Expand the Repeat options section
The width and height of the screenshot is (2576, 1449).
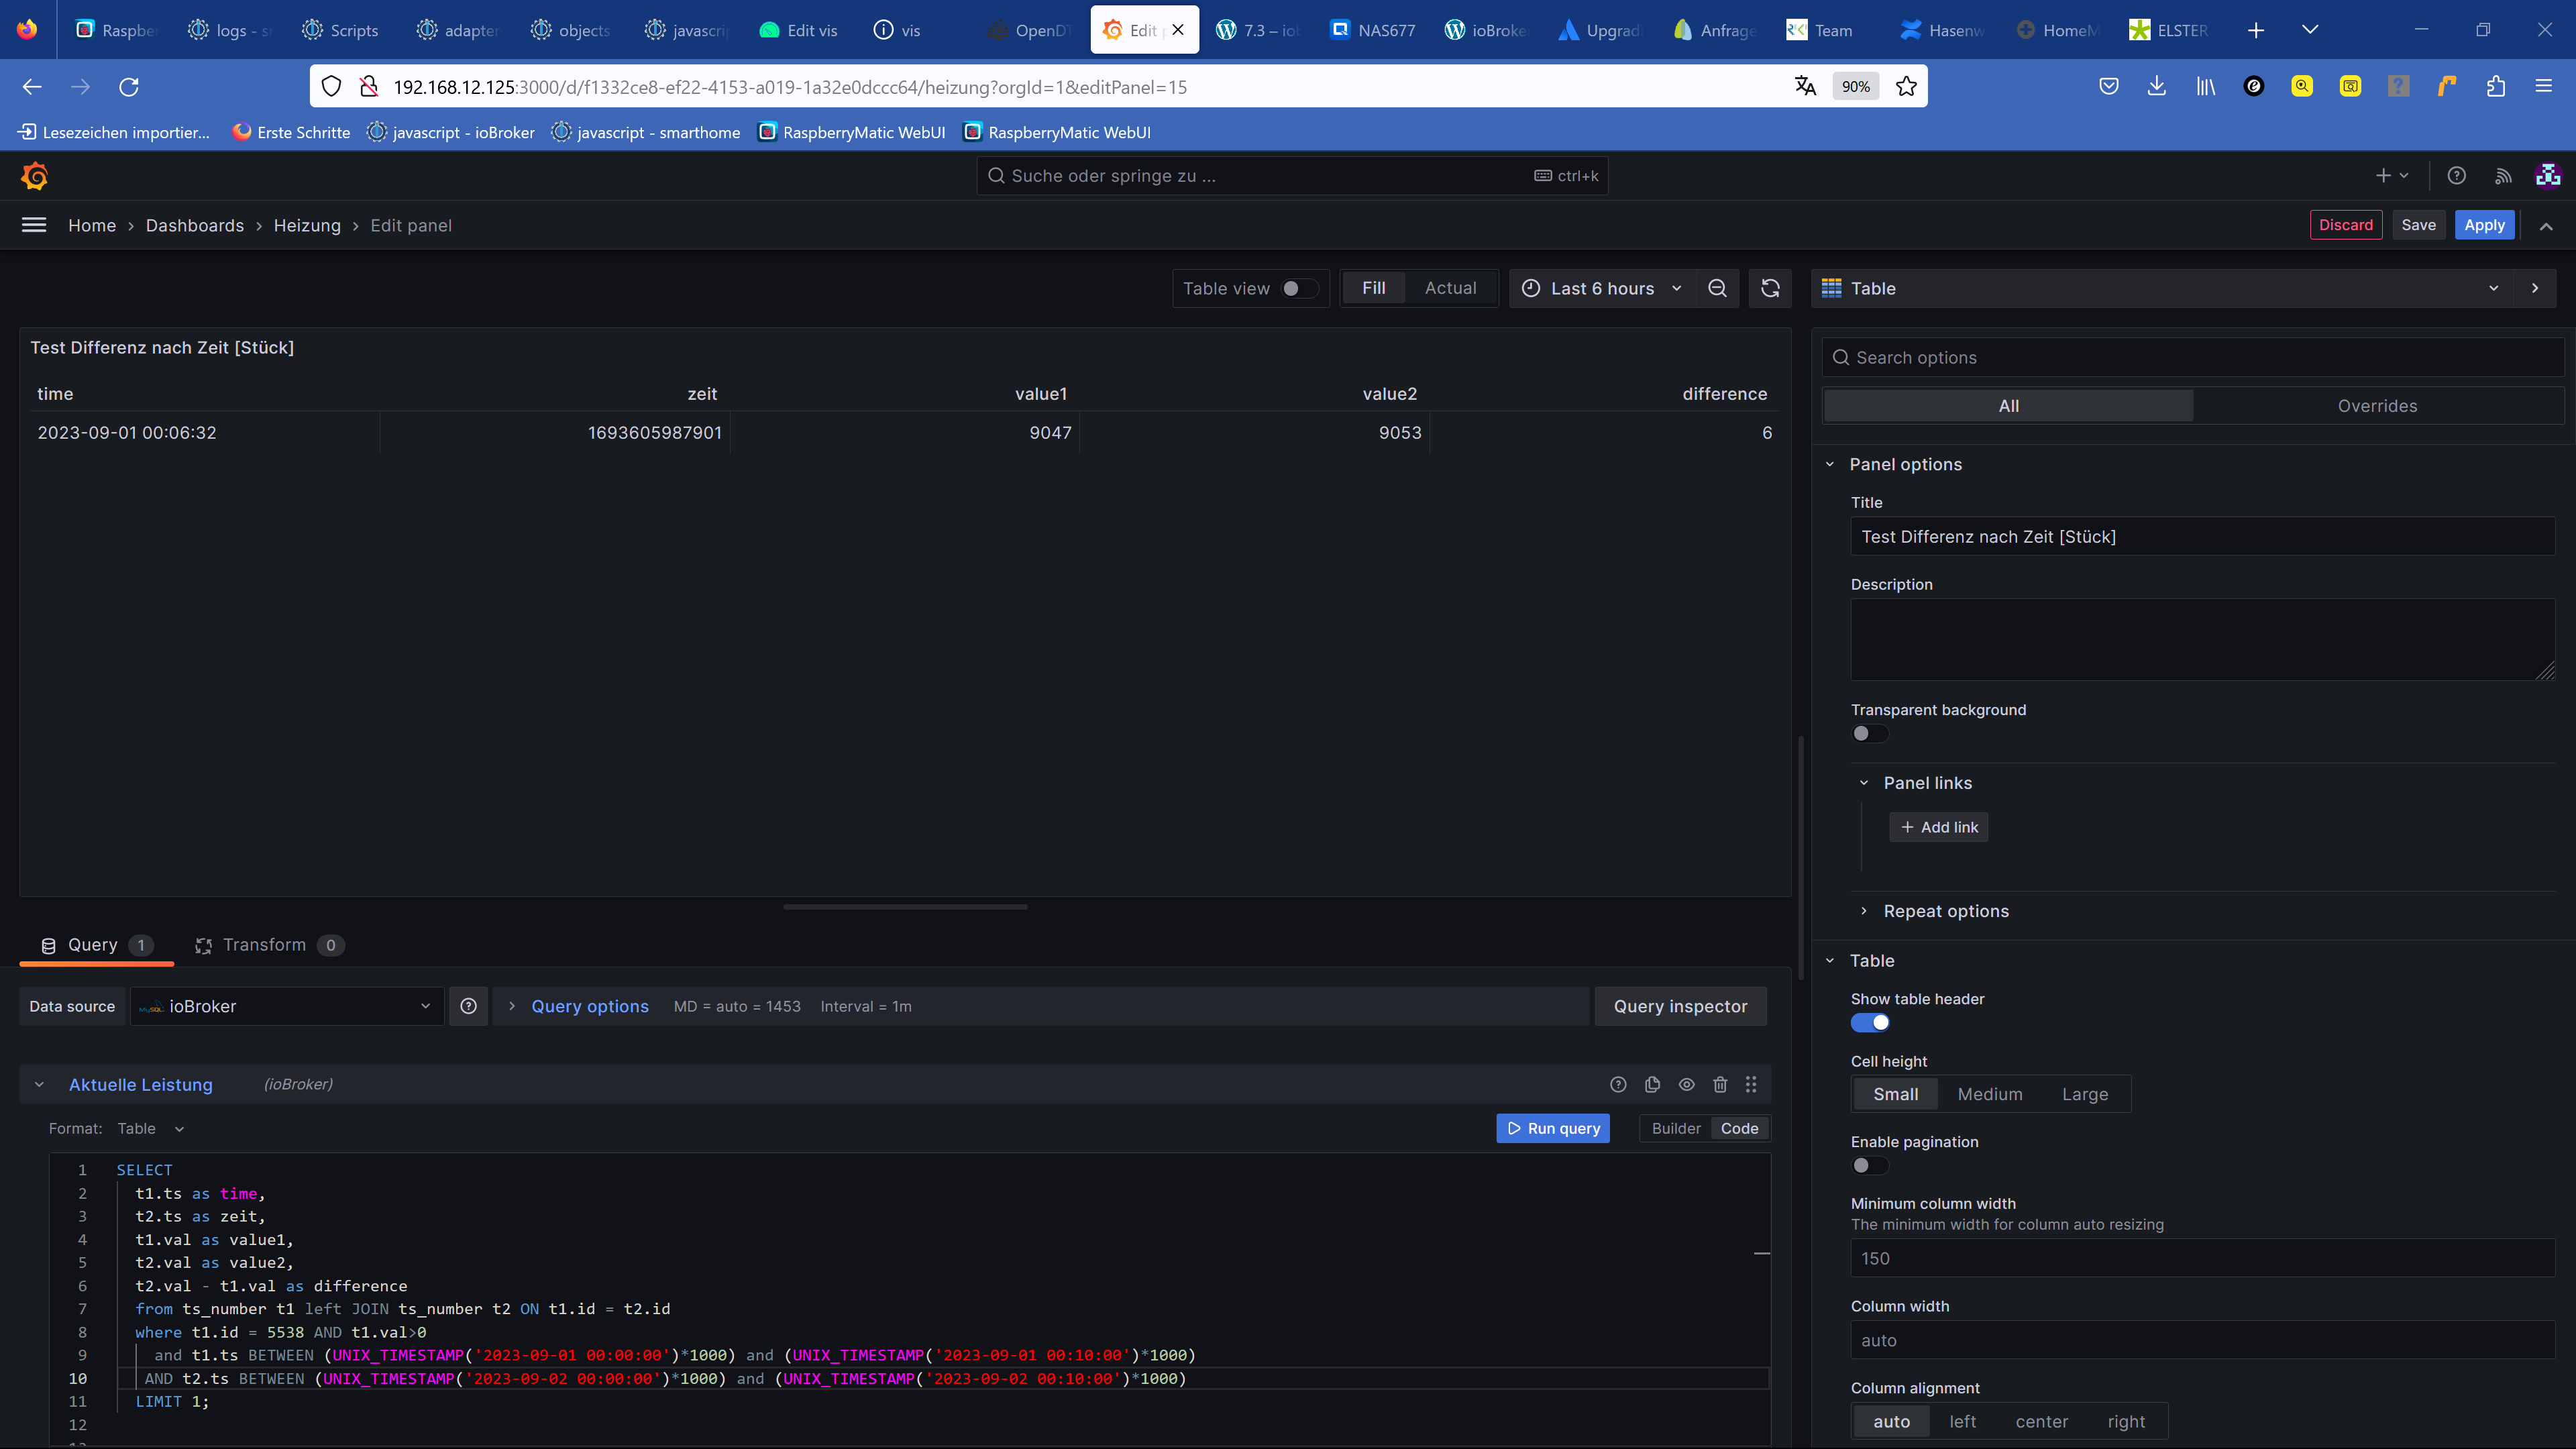coord(1945,911)
